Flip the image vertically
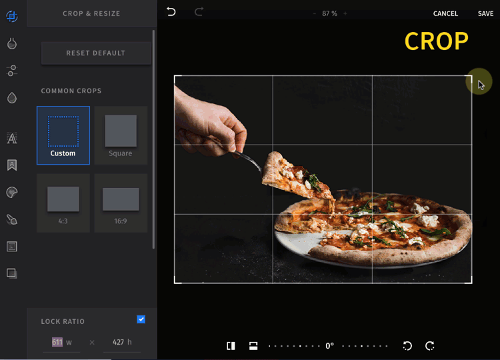The image size is (500, 360). click(x=253, y=346)
